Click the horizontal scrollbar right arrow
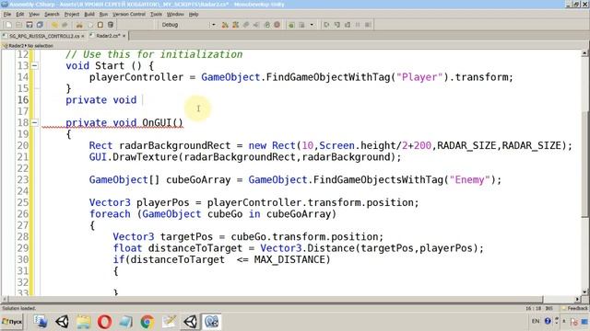590x331 pixels. tap(578, 299)
